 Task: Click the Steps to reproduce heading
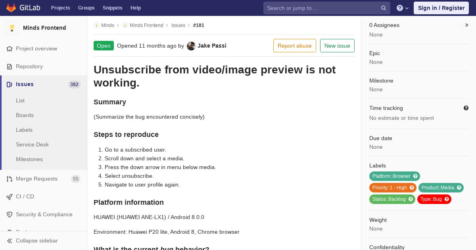click(x=126, y=135)
